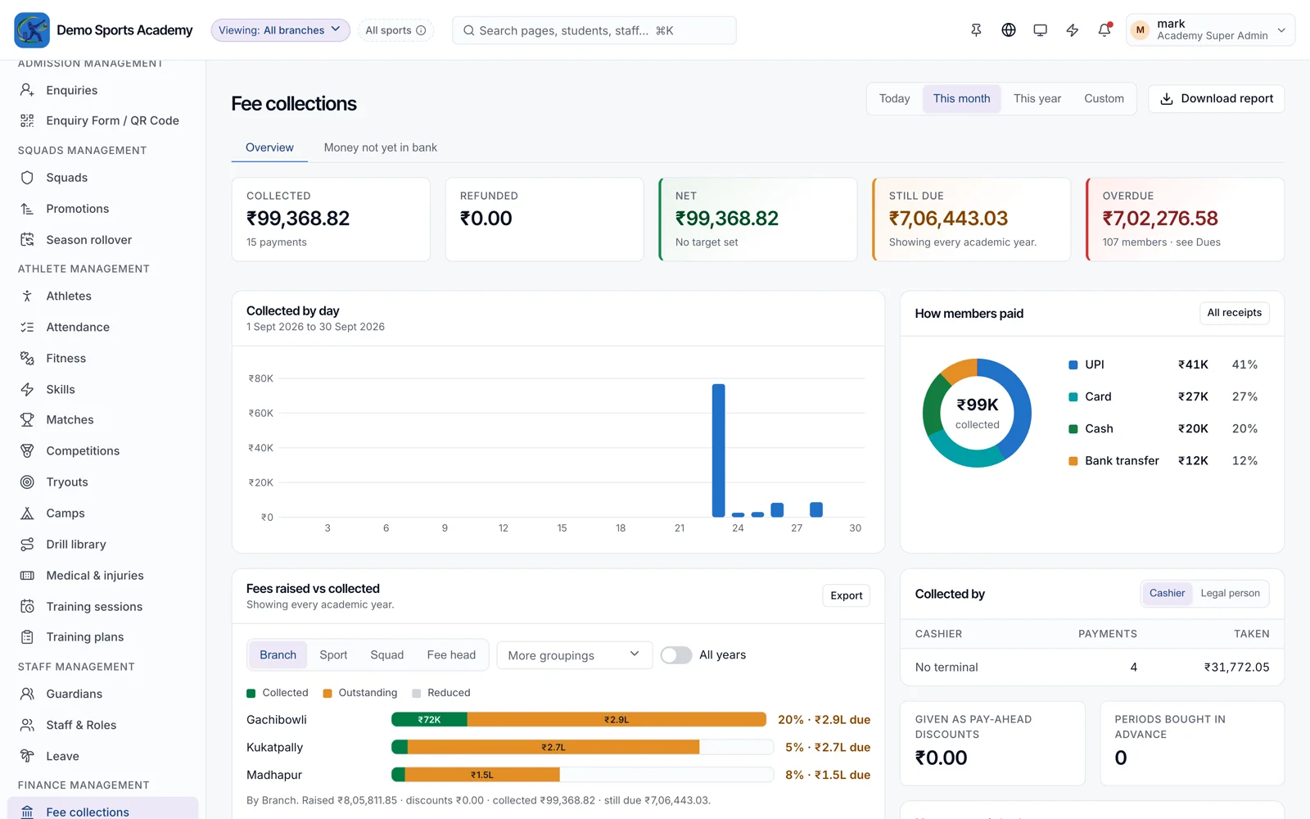The image size is (1310, 819).
Task: Group fees by Squad
Action: tap(386, 655)
